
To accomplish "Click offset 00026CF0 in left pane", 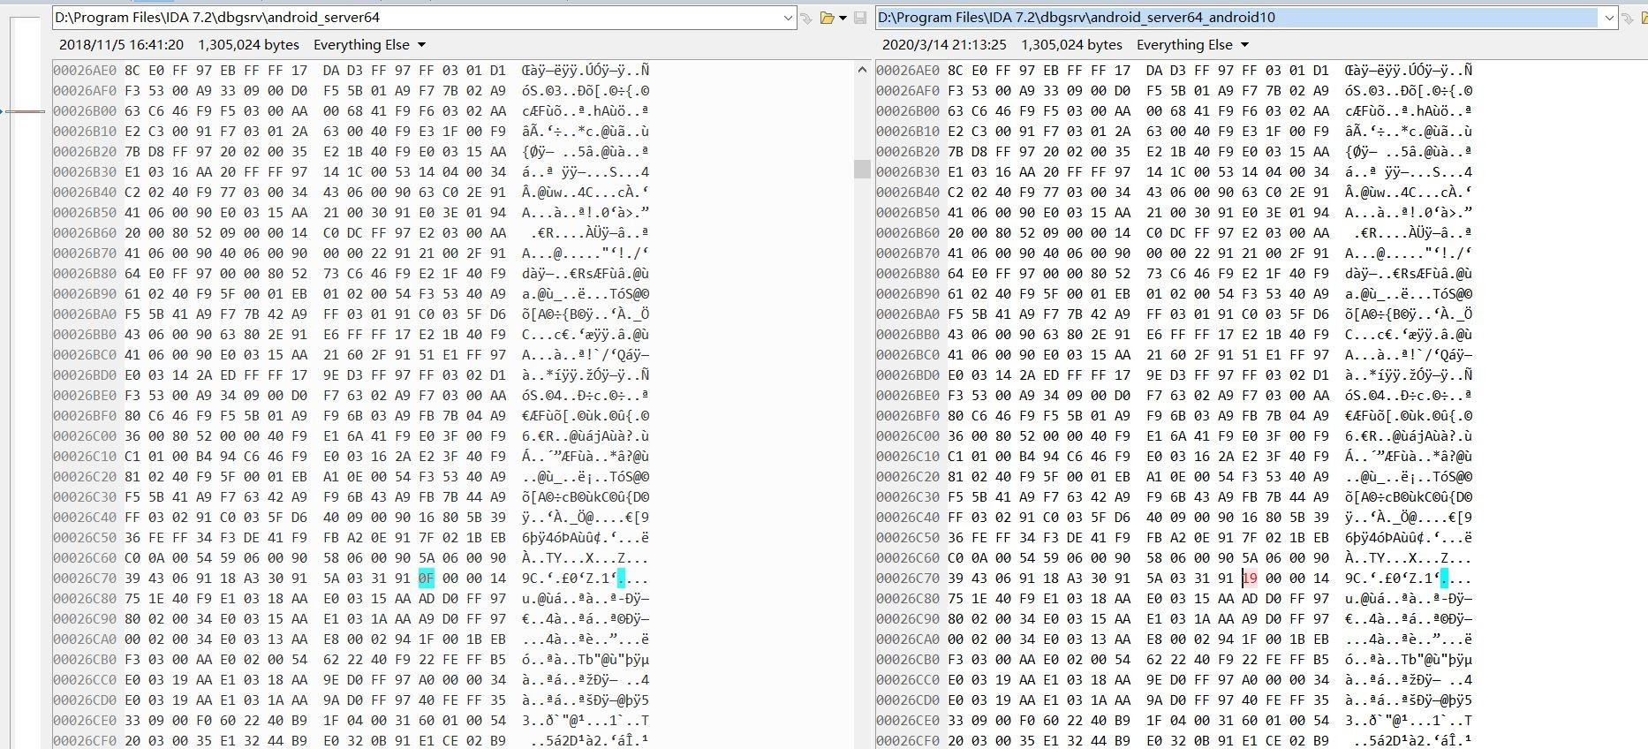I will tap(85, 741).
